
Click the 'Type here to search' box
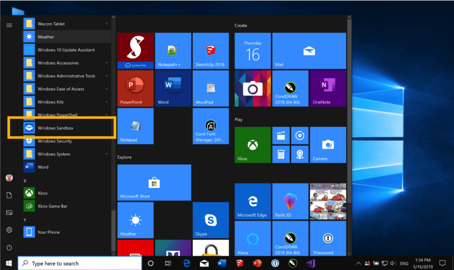[x=80, y=263]
